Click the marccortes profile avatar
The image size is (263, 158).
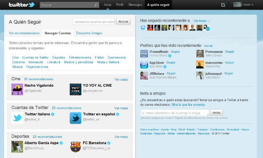point(200,64)
